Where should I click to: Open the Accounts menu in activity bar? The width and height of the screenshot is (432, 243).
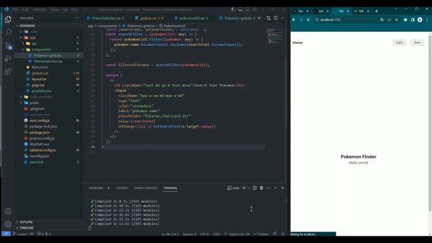8,211
